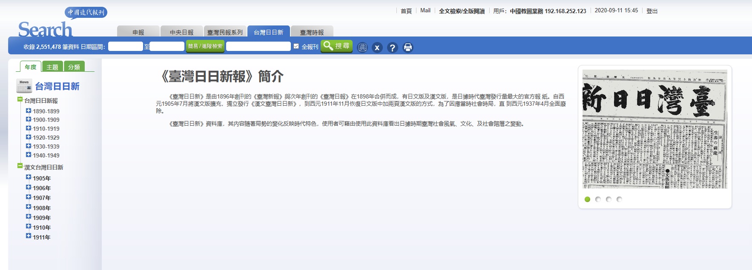
Task: Expand the 1930-1939 decade node
Action: tap(29, 146)
